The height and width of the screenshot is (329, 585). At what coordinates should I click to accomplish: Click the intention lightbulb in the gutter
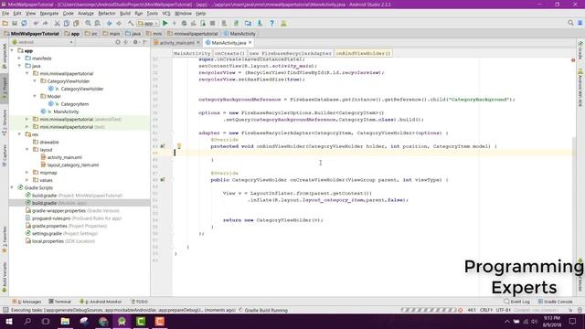click(179, 146)
